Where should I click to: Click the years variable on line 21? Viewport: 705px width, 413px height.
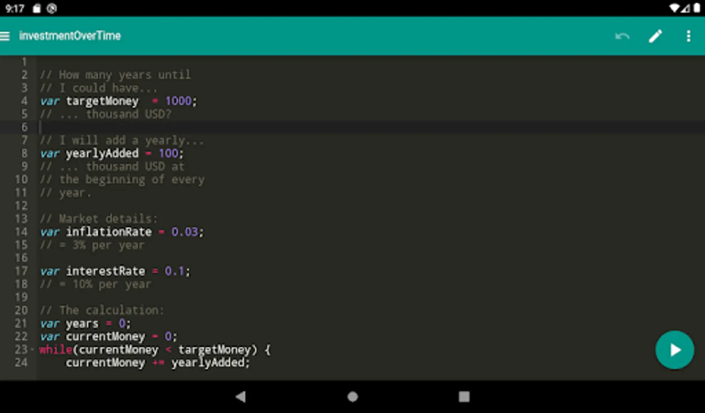coord(82,324)
